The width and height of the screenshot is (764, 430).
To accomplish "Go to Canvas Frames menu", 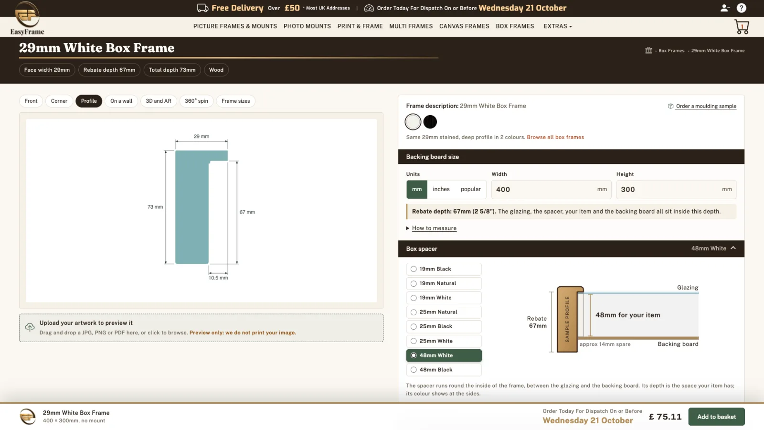I will coord(464,26).
